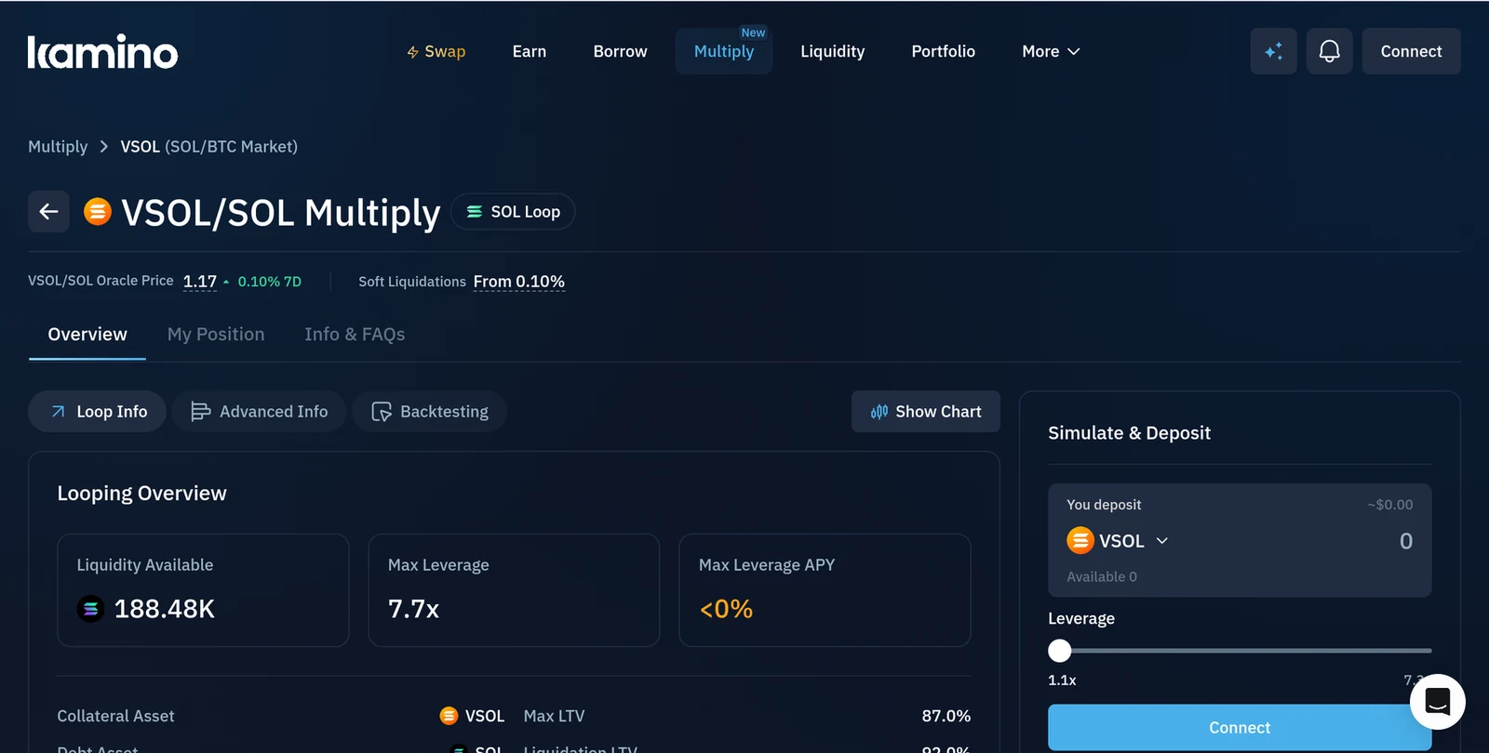The height and width of the screenshot is (753, 1489).
Task: Click the back arrow button
Action: coord(48,212)
